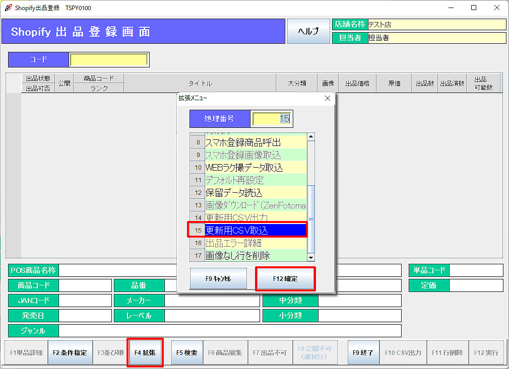The image size is (509, 369).
Task: Click the F12 確定 confirm button
Action: 285,279
